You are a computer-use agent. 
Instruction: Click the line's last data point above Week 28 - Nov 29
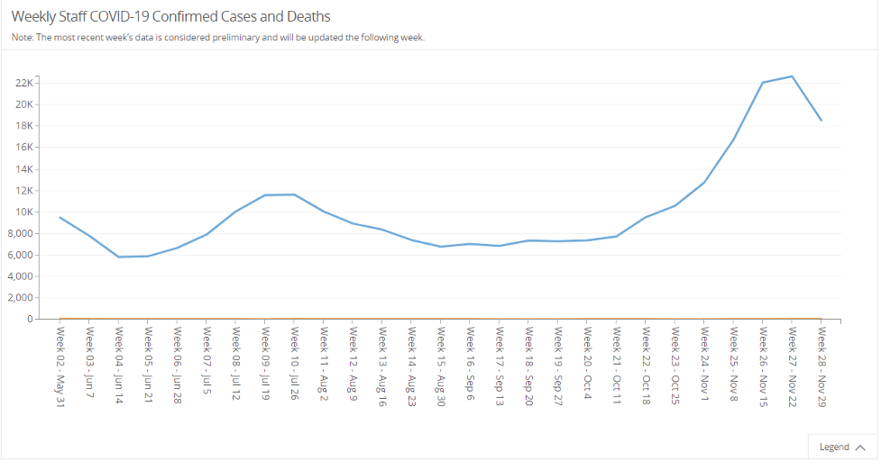821,121
